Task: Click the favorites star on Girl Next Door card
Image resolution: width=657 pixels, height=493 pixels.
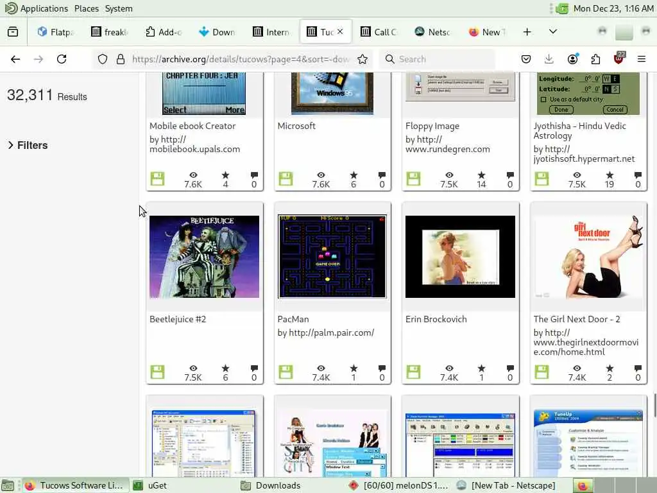Action: (610, 368)
